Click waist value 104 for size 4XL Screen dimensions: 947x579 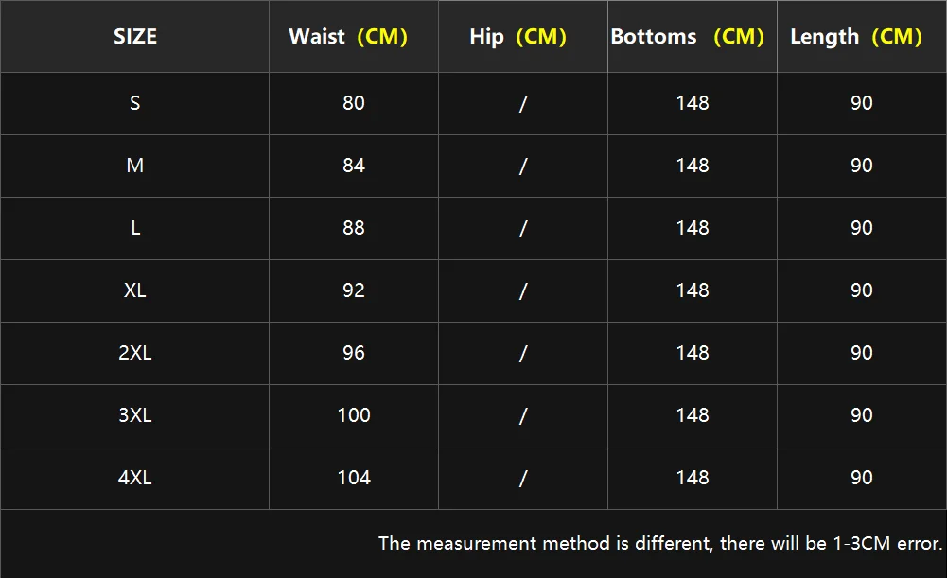pos(354,478)
